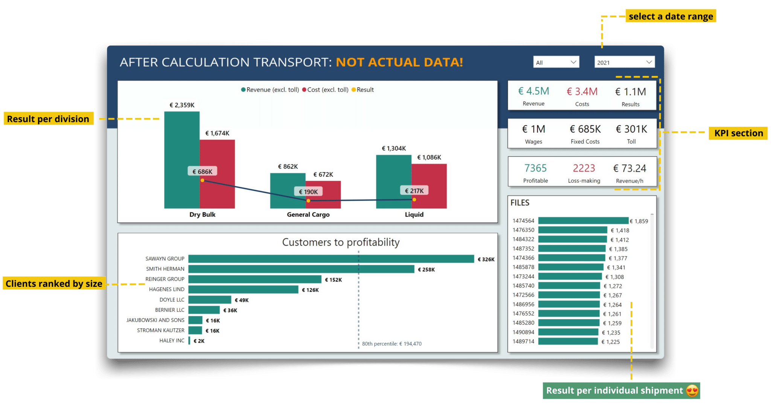The height and width of the screenshot is (411, 771).
Task: Click the € 4.5M Revenue KPI
Action: [533, 96]
